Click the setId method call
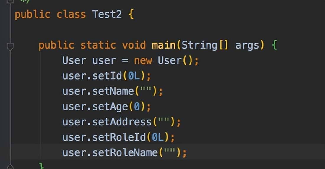The height and width of the screenshot is (169, 325). 107,76
